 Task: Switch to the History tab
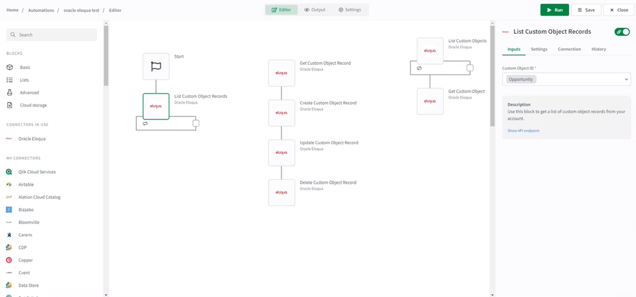click(x=598, y=49)
